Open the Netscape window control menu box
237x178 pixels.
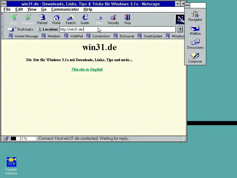(x=4, y=4)
